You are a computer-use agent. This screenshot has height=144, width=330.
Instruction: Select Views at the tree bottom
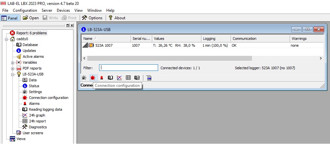click(x=21, y=138)
